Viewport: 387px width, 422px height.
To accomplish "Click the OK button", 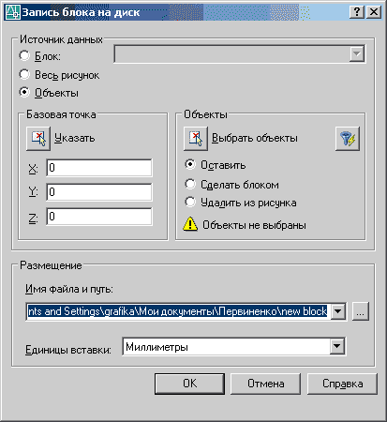I will click(189, 384).
